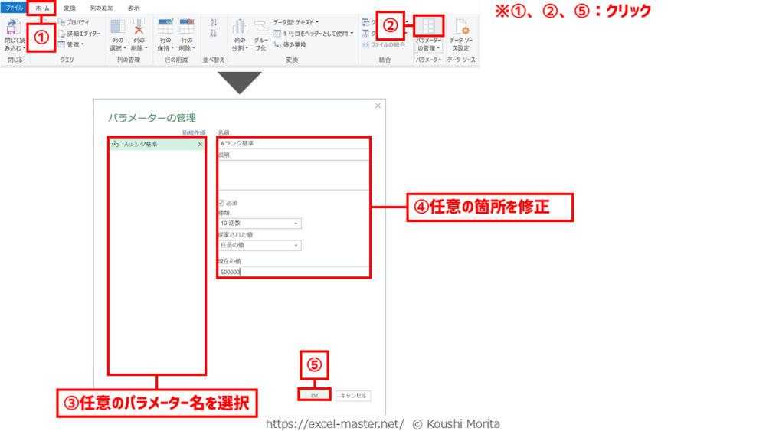Click the New (新規作成) parameter link

pos(193,132)
